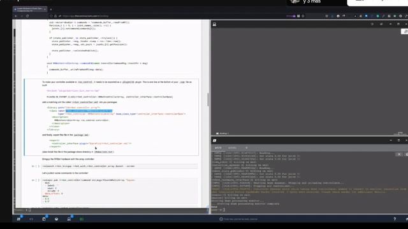Click the icon in the simulation panel header
The width and height of the screenshot is (408, 229).
[214, 24]
